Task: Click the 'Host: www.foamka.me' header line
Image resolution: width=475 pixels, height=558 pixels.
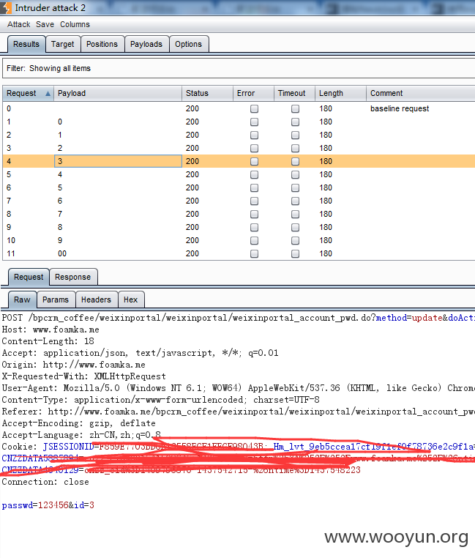Action: (51, 330)
